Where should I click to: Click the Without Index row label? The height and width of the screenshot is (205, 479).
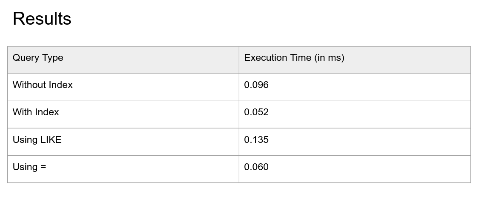(43, 85)
